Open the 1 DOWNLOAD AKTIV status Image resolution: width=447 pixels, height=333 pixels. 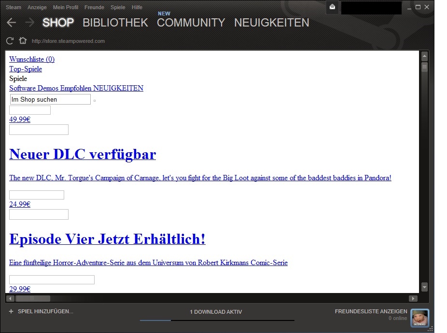(216, 312)
